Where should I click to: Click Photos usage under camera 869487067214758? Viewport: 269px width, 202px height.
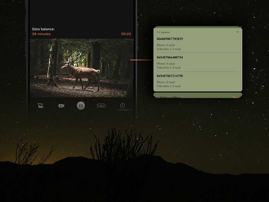coord(166,82)
